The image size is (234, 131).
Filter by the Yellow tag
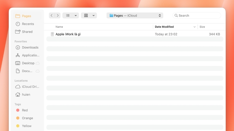24,126
